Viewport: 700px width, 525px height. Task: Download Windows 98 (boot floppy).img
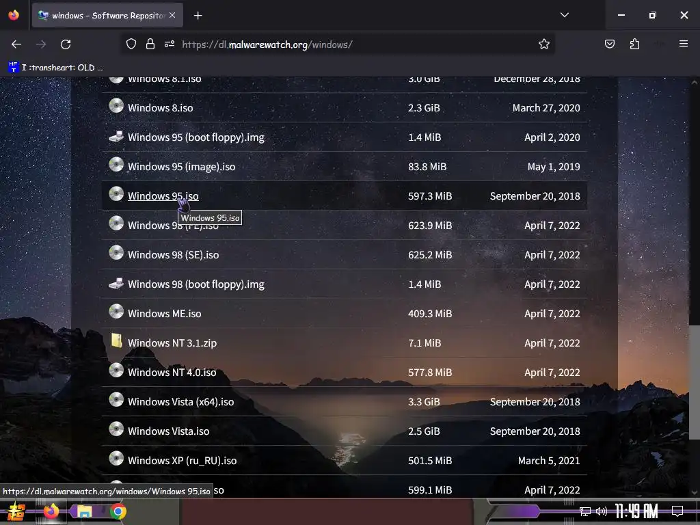pyautogui.click(x=196, y=284)
